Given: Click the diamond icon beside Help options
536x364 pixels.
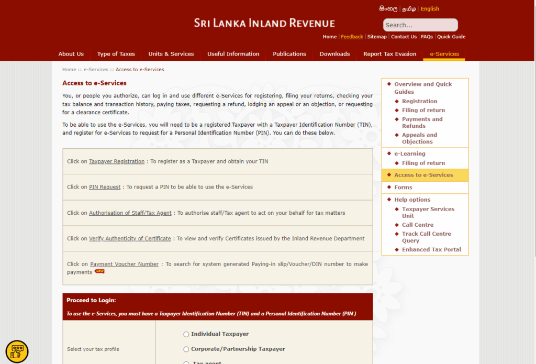Looking at the screenshot, I should (x=388, y=200).
